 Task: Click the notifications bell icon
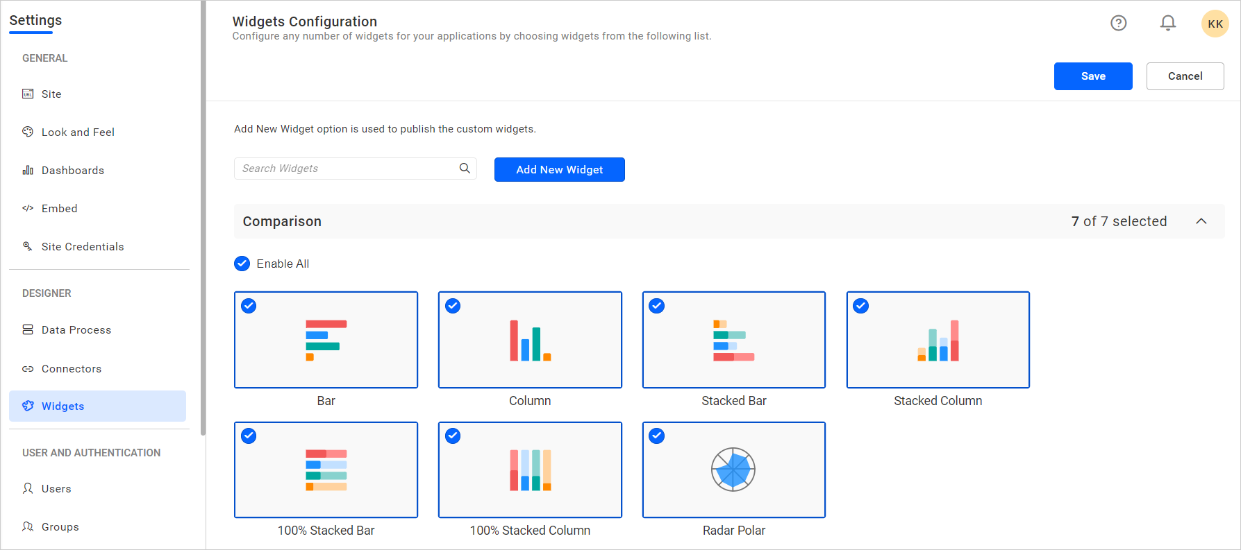pyautogui.click(x=1168, y=23)
